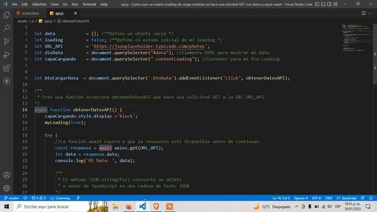Viewport: 377px width, 212px height.
Task: Click the orange app icon in taskbar
Action: (170, 207)
